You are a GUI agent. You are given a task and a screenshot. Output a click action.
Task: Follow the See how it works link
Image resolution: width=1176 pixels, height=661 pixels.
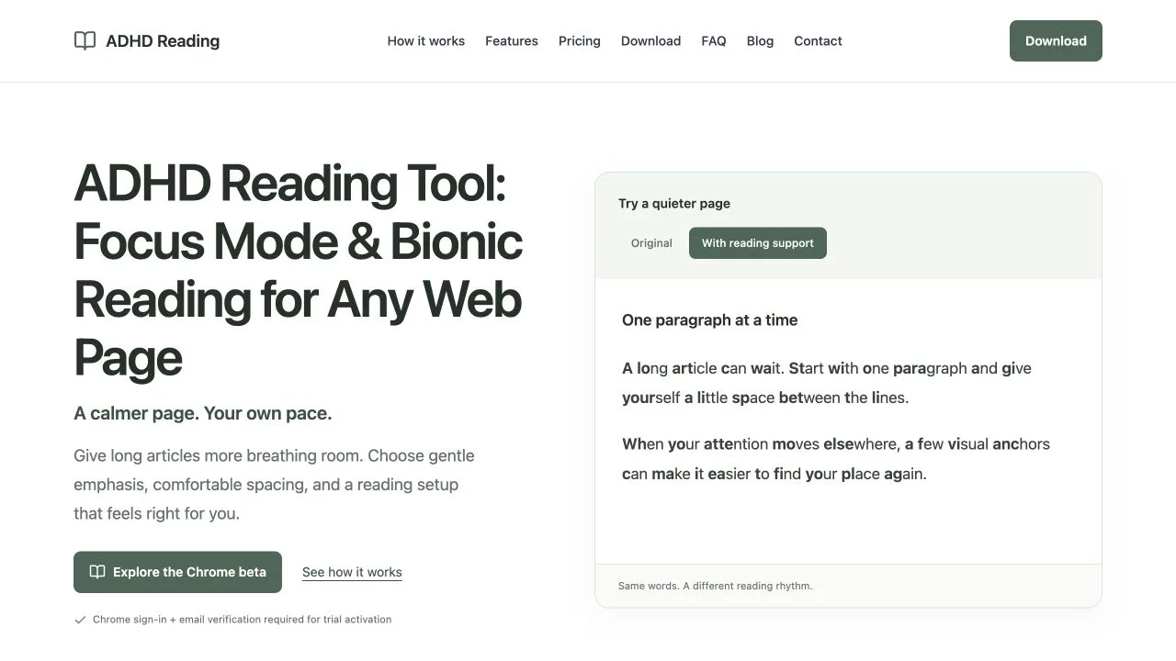352,572
